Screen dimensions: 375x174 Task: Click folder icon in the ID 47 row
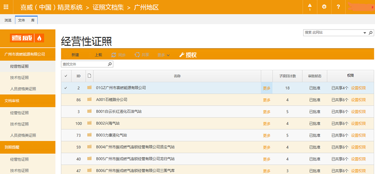pos(90,171)
